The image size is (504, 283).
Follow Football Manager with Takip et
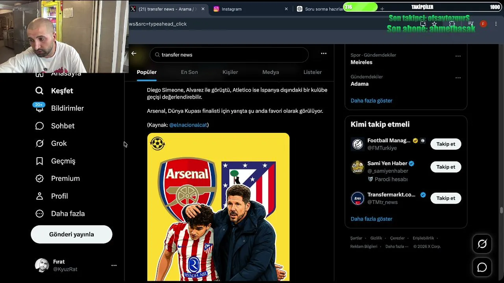coord(446,144)
